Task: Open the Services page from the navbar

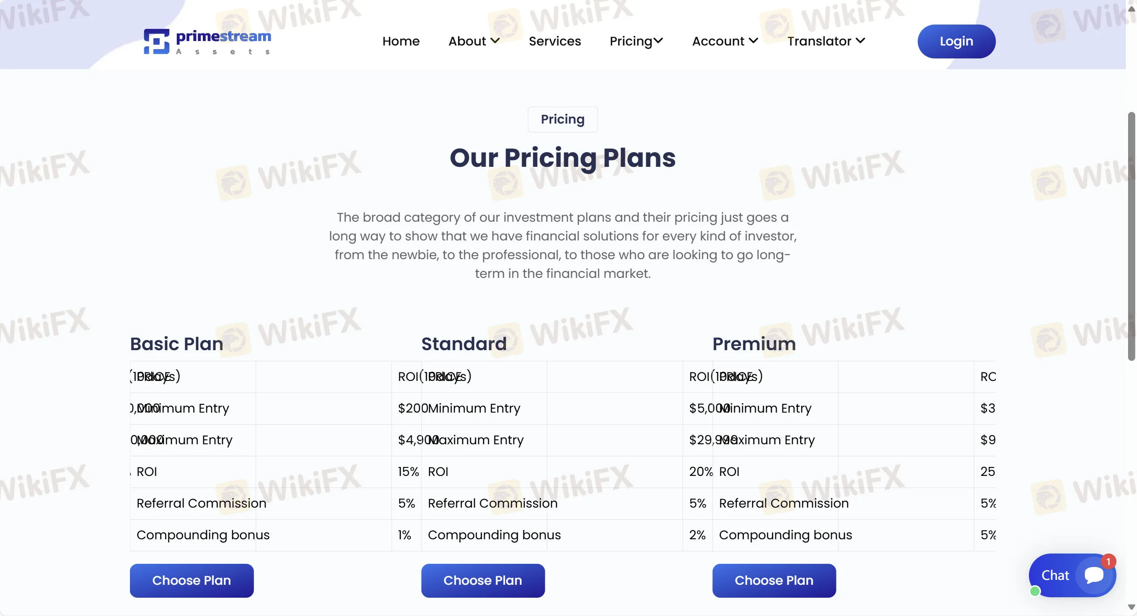Action: pyautogui.click(x=555, y=41)
